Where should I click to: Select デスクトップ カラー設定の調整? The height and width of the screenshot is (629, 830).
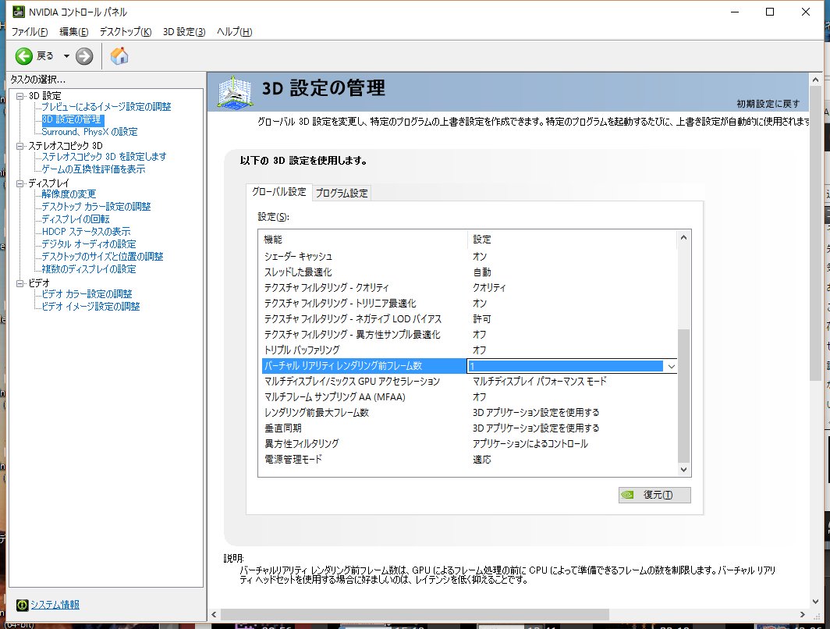point(97,207)
